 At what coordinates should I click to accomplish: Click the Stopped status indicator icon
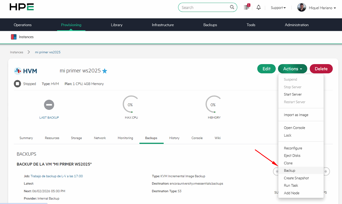coord(17,84)
